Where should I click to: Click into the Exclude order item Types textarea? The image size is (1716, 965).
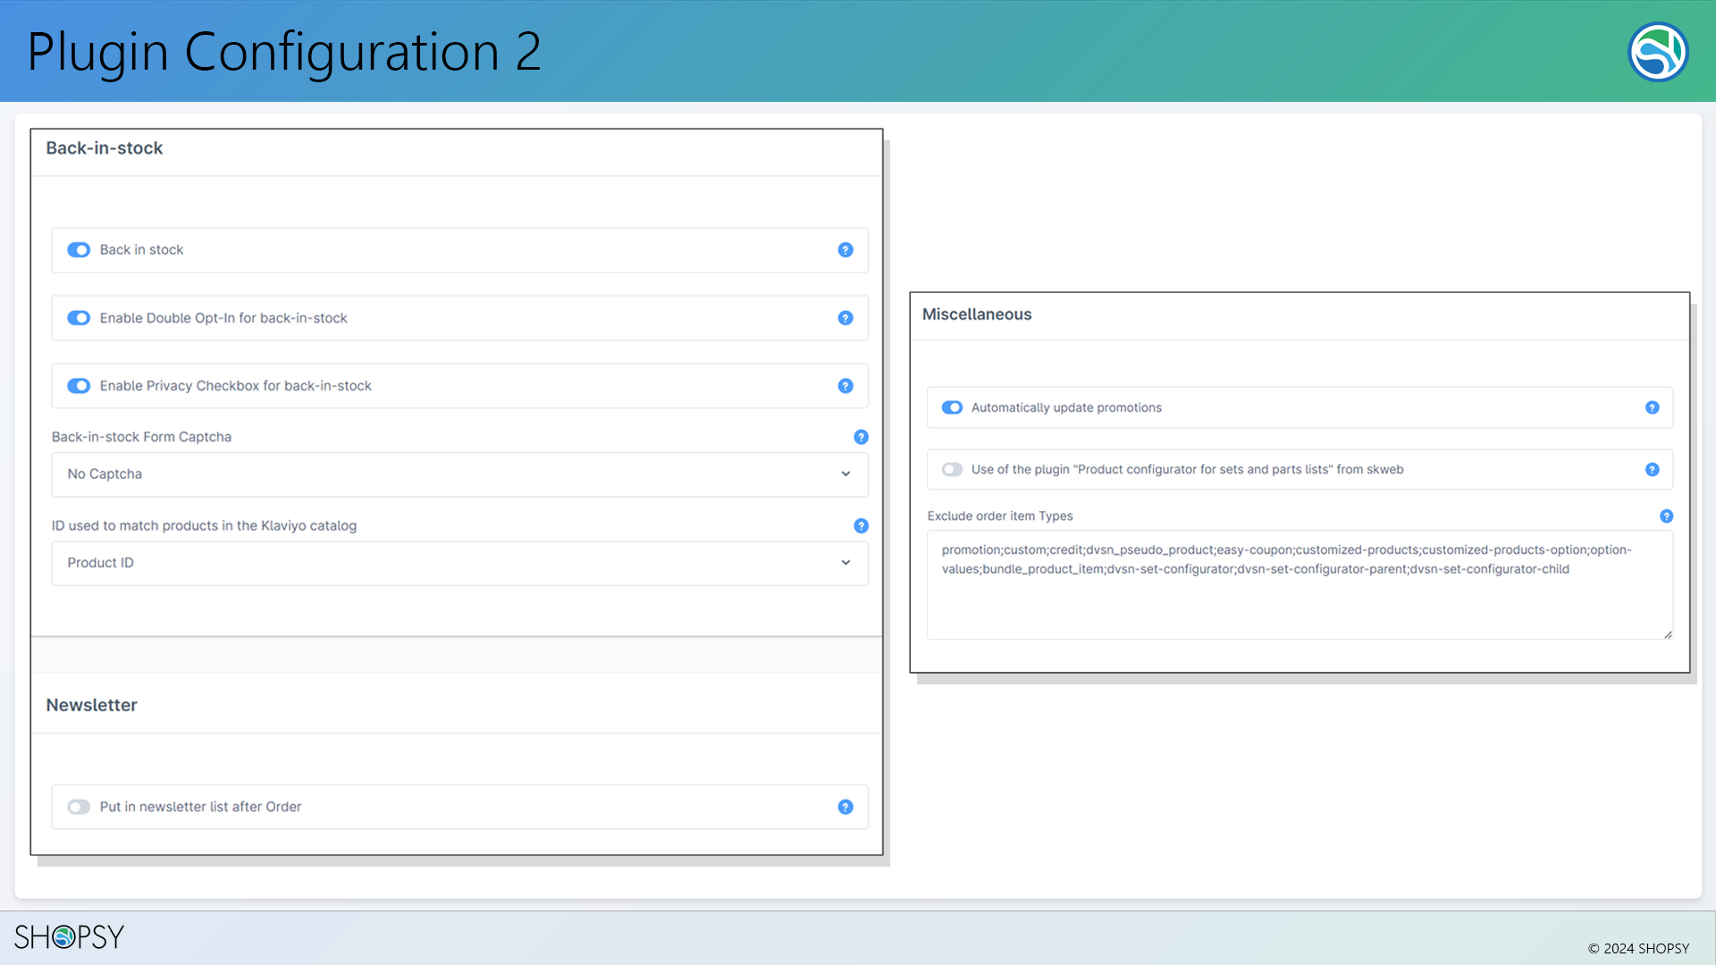coord(1300,585)
